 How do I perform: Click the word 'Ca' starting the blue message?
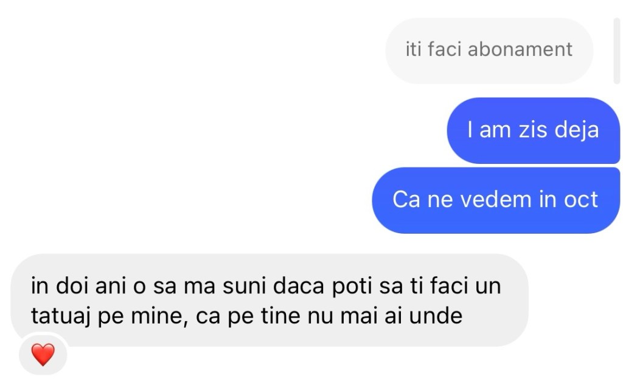[x=406, y=200]
